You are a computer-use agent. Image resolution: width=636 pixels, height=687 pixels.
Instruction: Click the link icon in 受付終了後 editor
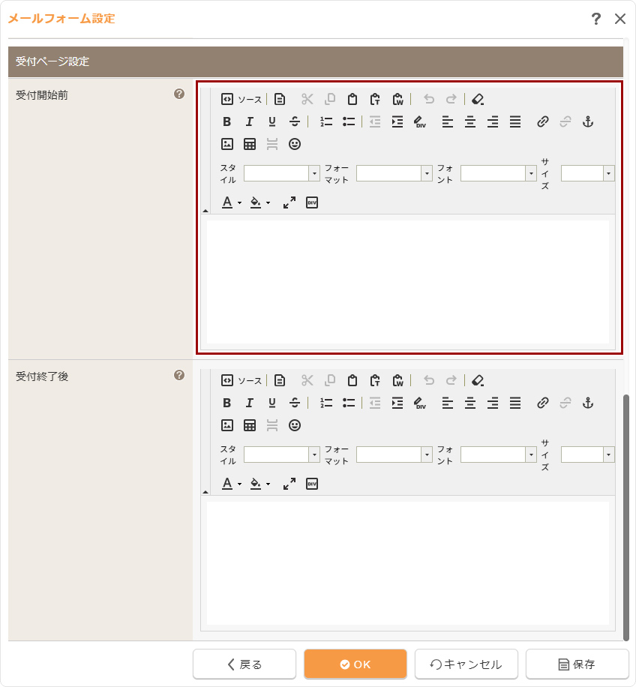click(x=543, y=403)
